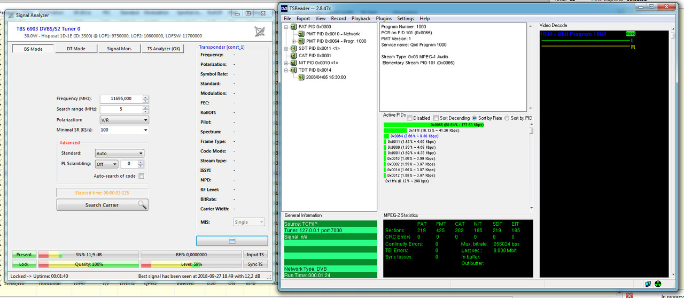Viewport: 684px width, 298px height.
Task: Switch to the BS Mode tab
Action: pyautogui.click(x=33, y=49)
